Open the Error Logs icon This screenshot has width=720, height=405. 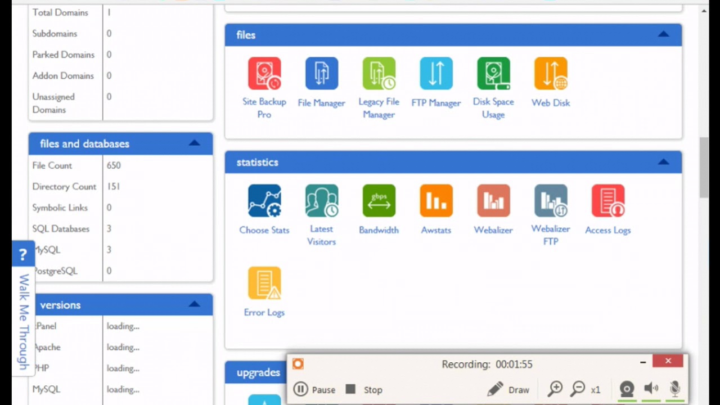pyautogui.click(x=264, y=283)
